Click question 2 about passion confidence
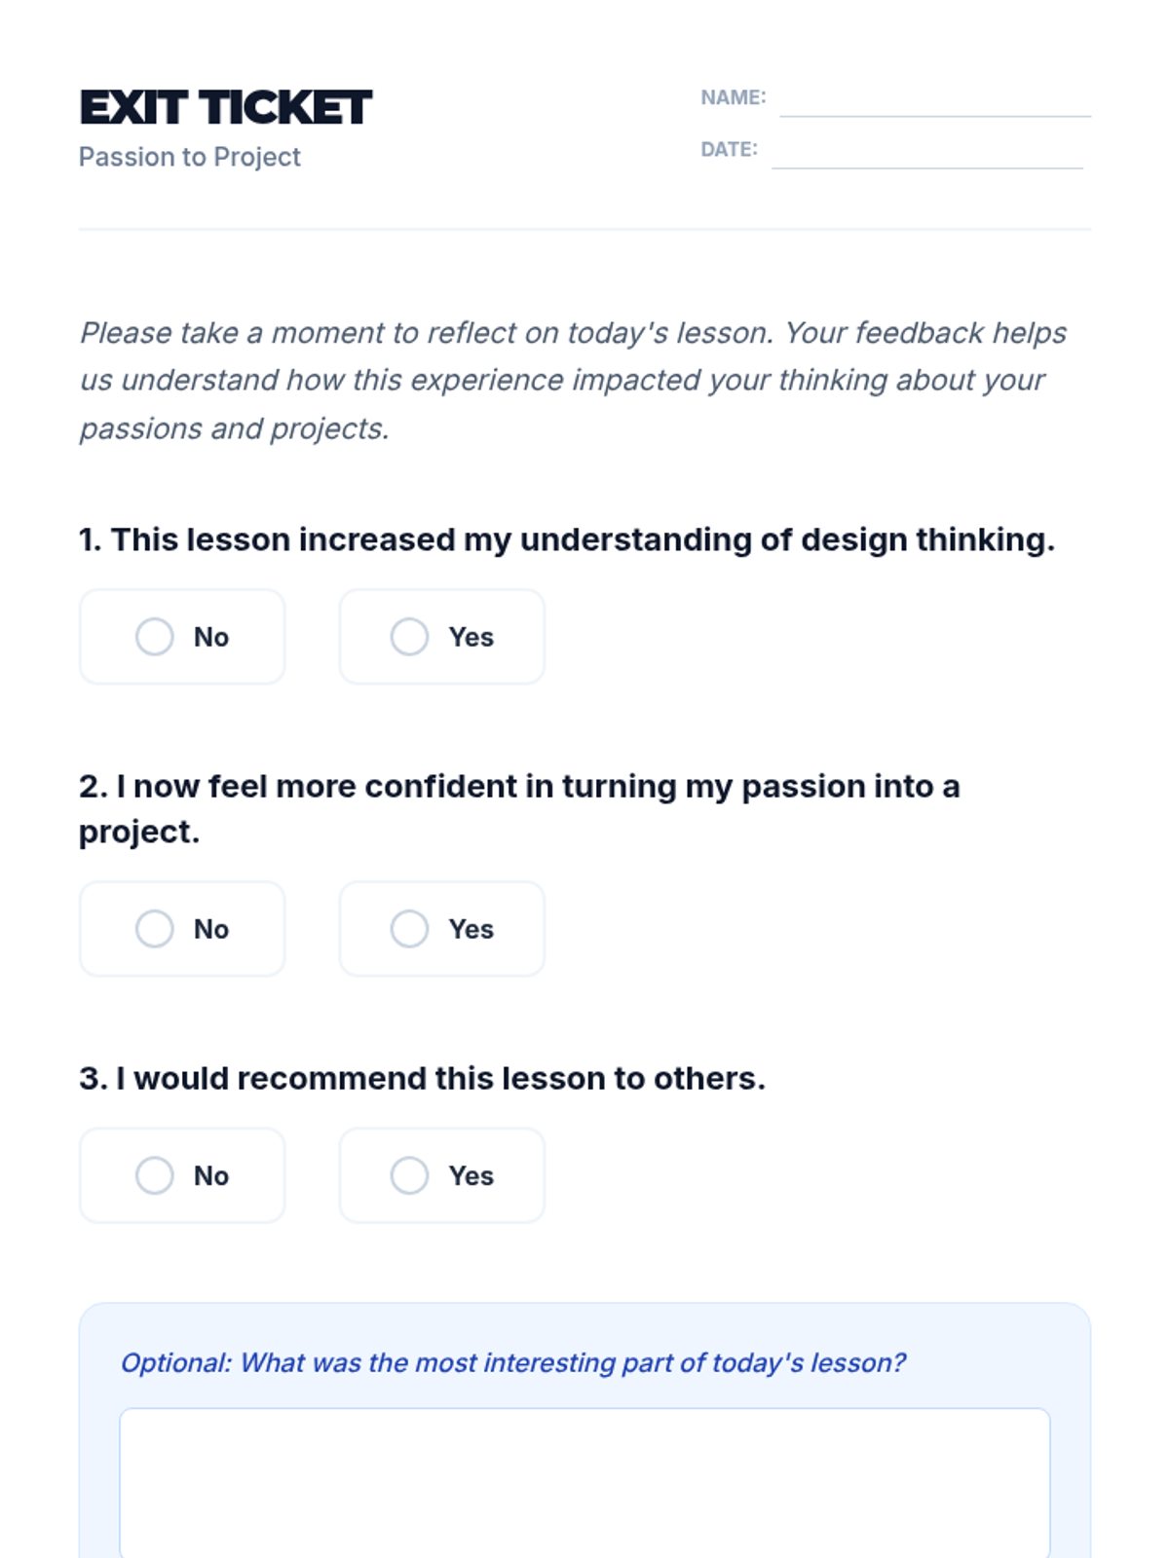Viewport: 1169px width, 1558px height. (x=519, y=808)
